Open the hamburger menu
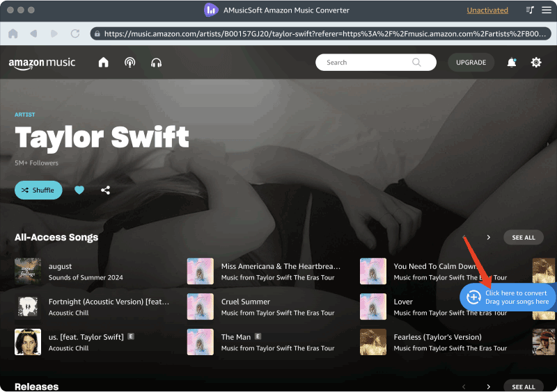557x392 pixels. 547,10
